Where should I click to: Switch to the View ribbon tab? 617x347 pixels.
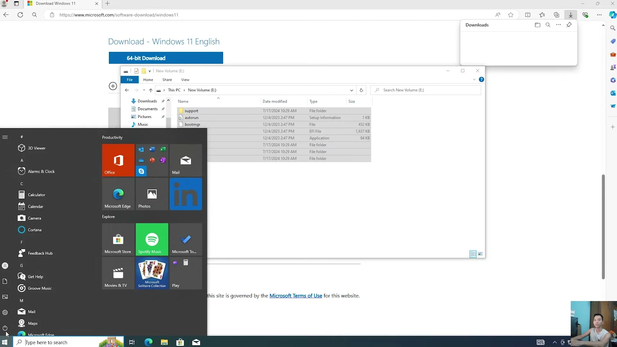(185, 80)
